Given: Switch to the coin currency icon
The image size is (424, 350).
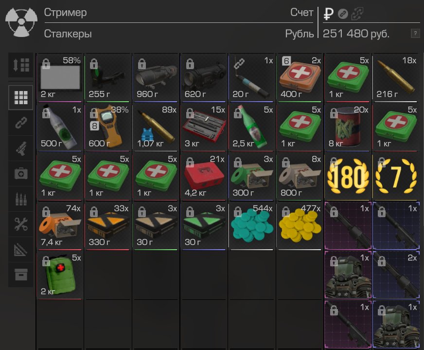Looking at the screenshot, I should [x=343, y=14].
